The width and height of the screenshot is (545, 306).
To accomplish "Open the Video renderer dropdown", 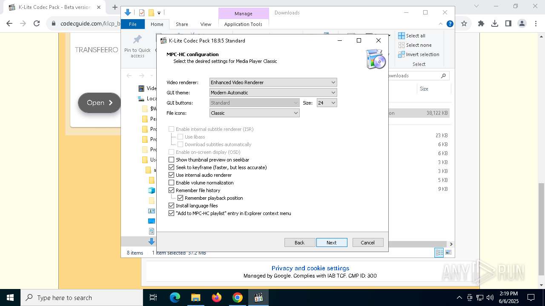I will pyautogui.click(x=273, y=82).
